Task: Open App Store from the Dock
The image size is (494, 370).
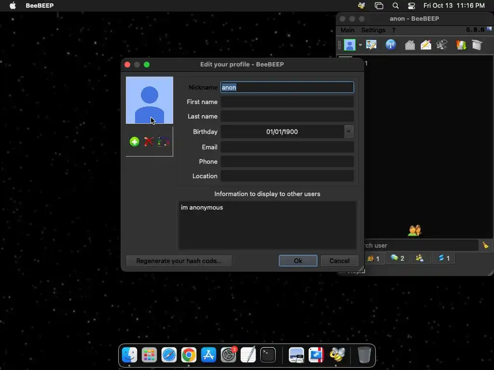Action: (208, 355)
